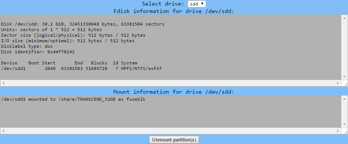Click the Mount information horizontal scrollbar track
This screenshot has height=144, width=348.
171,131
